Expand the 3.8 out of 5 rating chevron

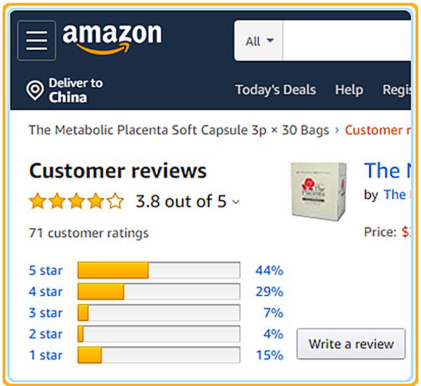pos(236,203)
